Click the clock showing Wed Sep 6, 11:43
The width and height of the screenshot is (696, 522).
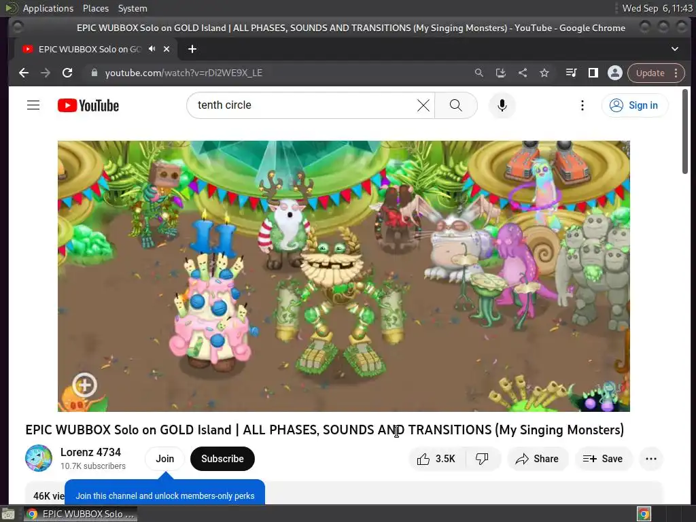(x=657, y=8)
